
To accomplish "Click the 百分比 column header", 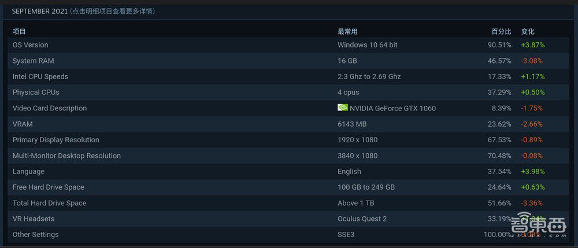I will point(501,32).
